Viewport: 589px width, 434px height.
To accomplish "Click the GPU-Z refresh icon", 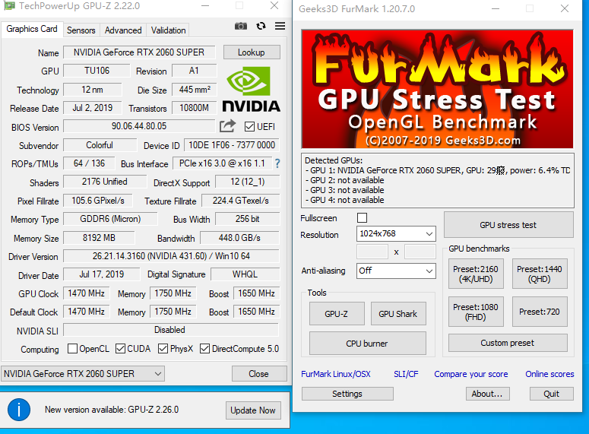I will 261,26.
